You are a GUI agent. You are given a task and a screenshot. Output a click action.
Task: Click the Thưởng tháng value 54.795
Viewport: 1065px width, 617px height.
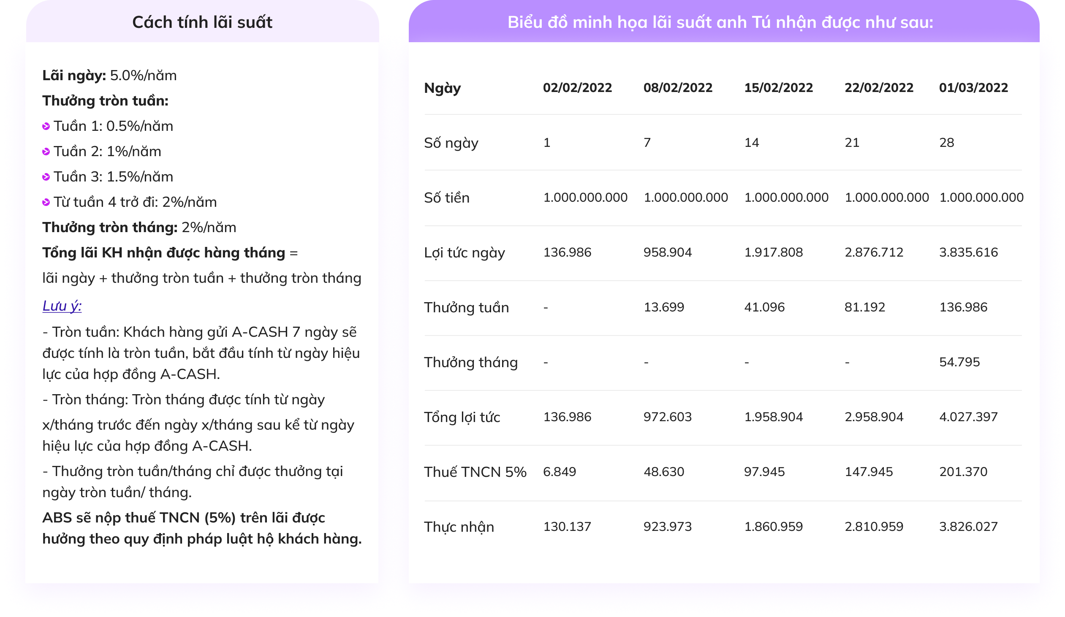coord(959,362)
